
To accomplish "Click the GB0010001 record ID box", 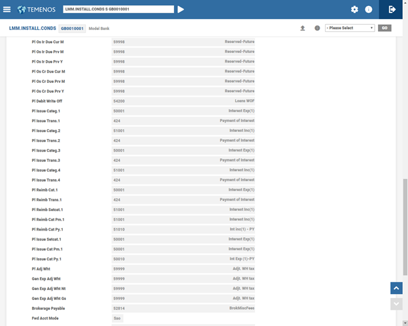I will click(73, 29).
